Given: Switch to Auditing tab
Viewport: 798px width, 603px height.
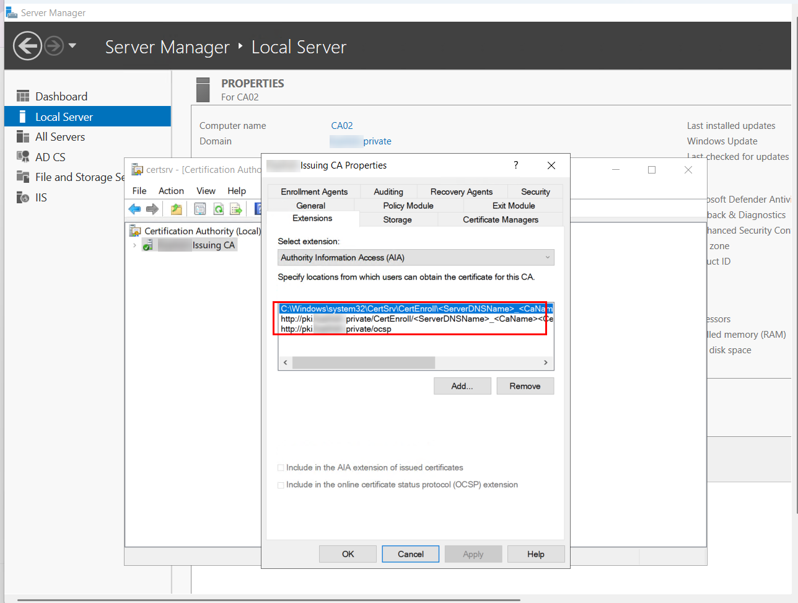Looking at the screenshot, I should pos(388,191).
